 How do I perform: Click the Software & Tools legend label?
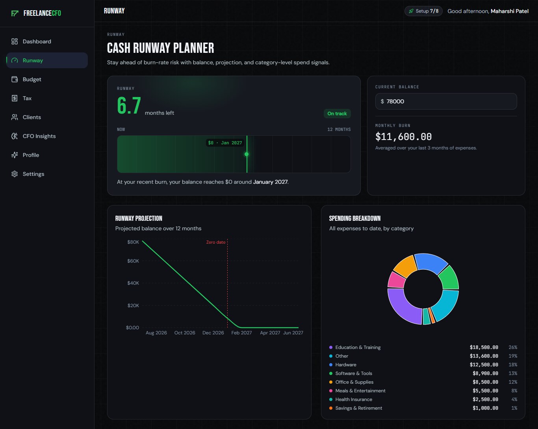(x=354, y=373)
